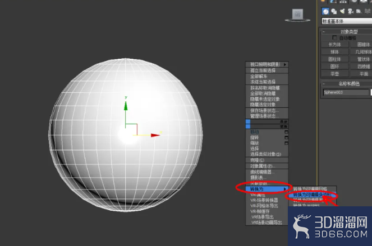This screenshot has width=372, height=246.
Task: Select the Cameras category icon
Action: coord(351,11)
